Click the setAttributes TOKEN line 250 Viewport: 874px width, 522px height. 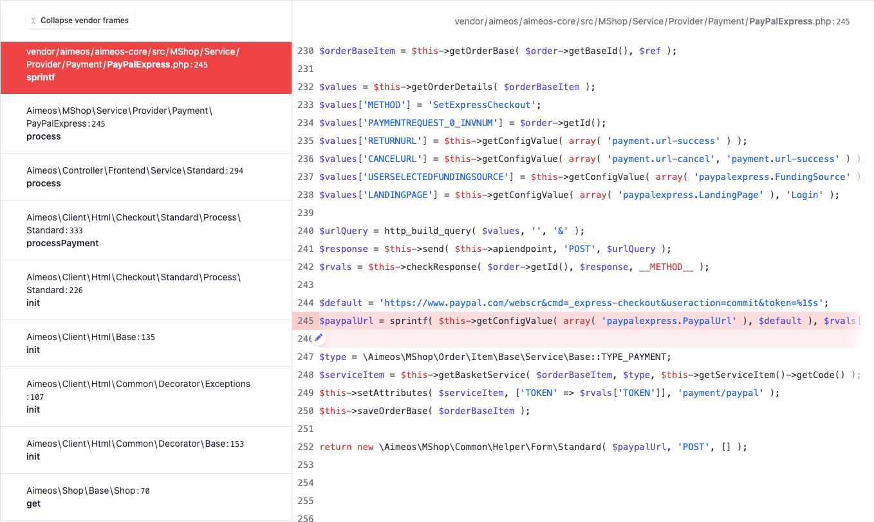point(549,393)
